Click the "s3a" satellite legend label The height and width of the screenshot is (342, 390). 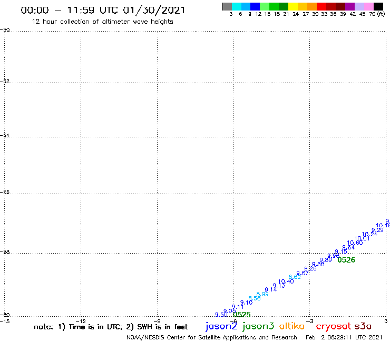[x=363, y=326]
